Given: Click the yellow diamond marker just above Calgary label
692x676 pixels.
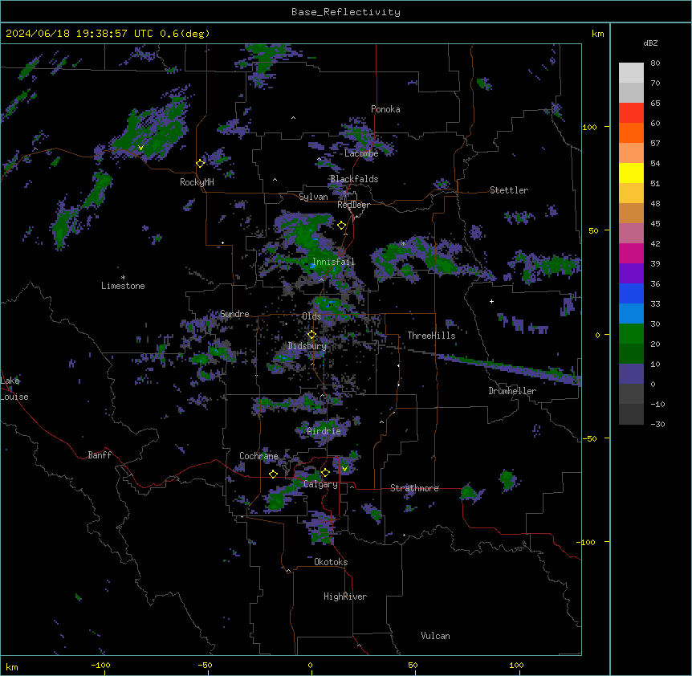Looking at the screenshot, I should (325, 473).
